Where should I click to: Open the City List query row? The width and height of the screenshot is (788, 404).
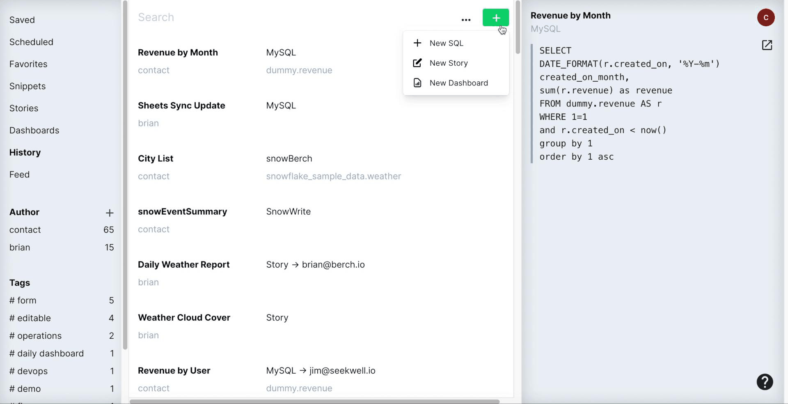(x=156, y=158)
